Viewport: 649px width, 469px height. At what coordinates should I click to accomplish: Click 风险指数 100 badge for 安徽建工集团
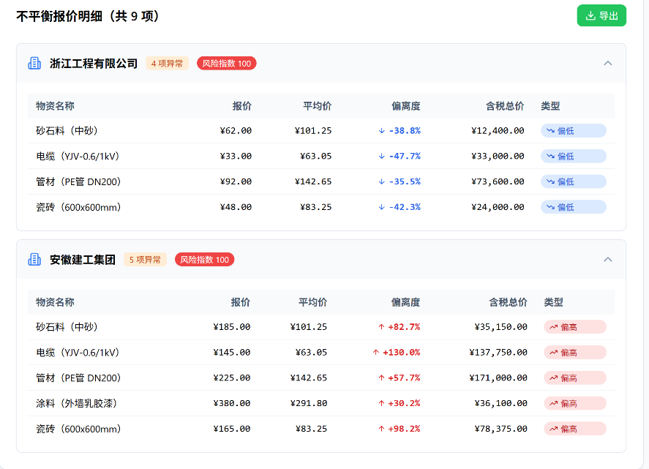[204, 260]
